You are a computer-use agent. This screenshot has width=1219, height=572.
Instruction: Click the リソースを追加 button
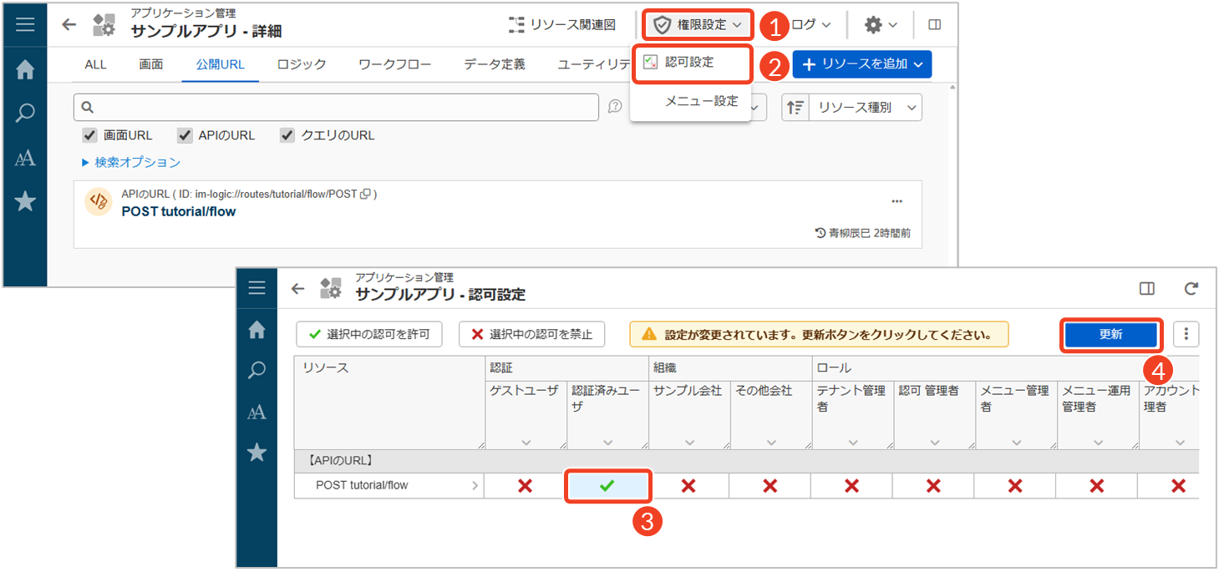click(x=861, y=64)
